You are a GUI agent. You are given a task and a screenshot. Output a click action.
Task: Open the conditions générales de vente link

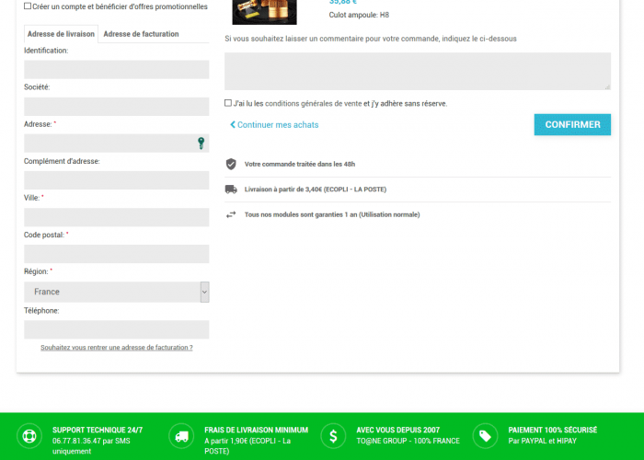[314, 103]
